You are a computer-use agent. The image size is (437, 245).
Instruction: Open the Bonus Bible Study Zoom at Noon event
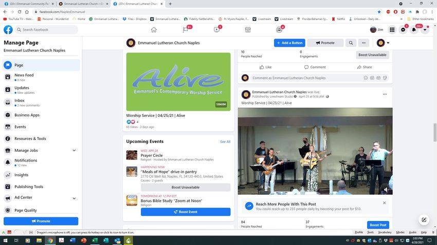(x=171, y=200)
